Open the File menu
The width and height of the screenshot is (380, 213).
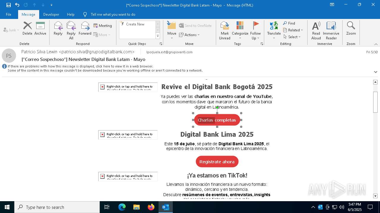pos(9,14)
